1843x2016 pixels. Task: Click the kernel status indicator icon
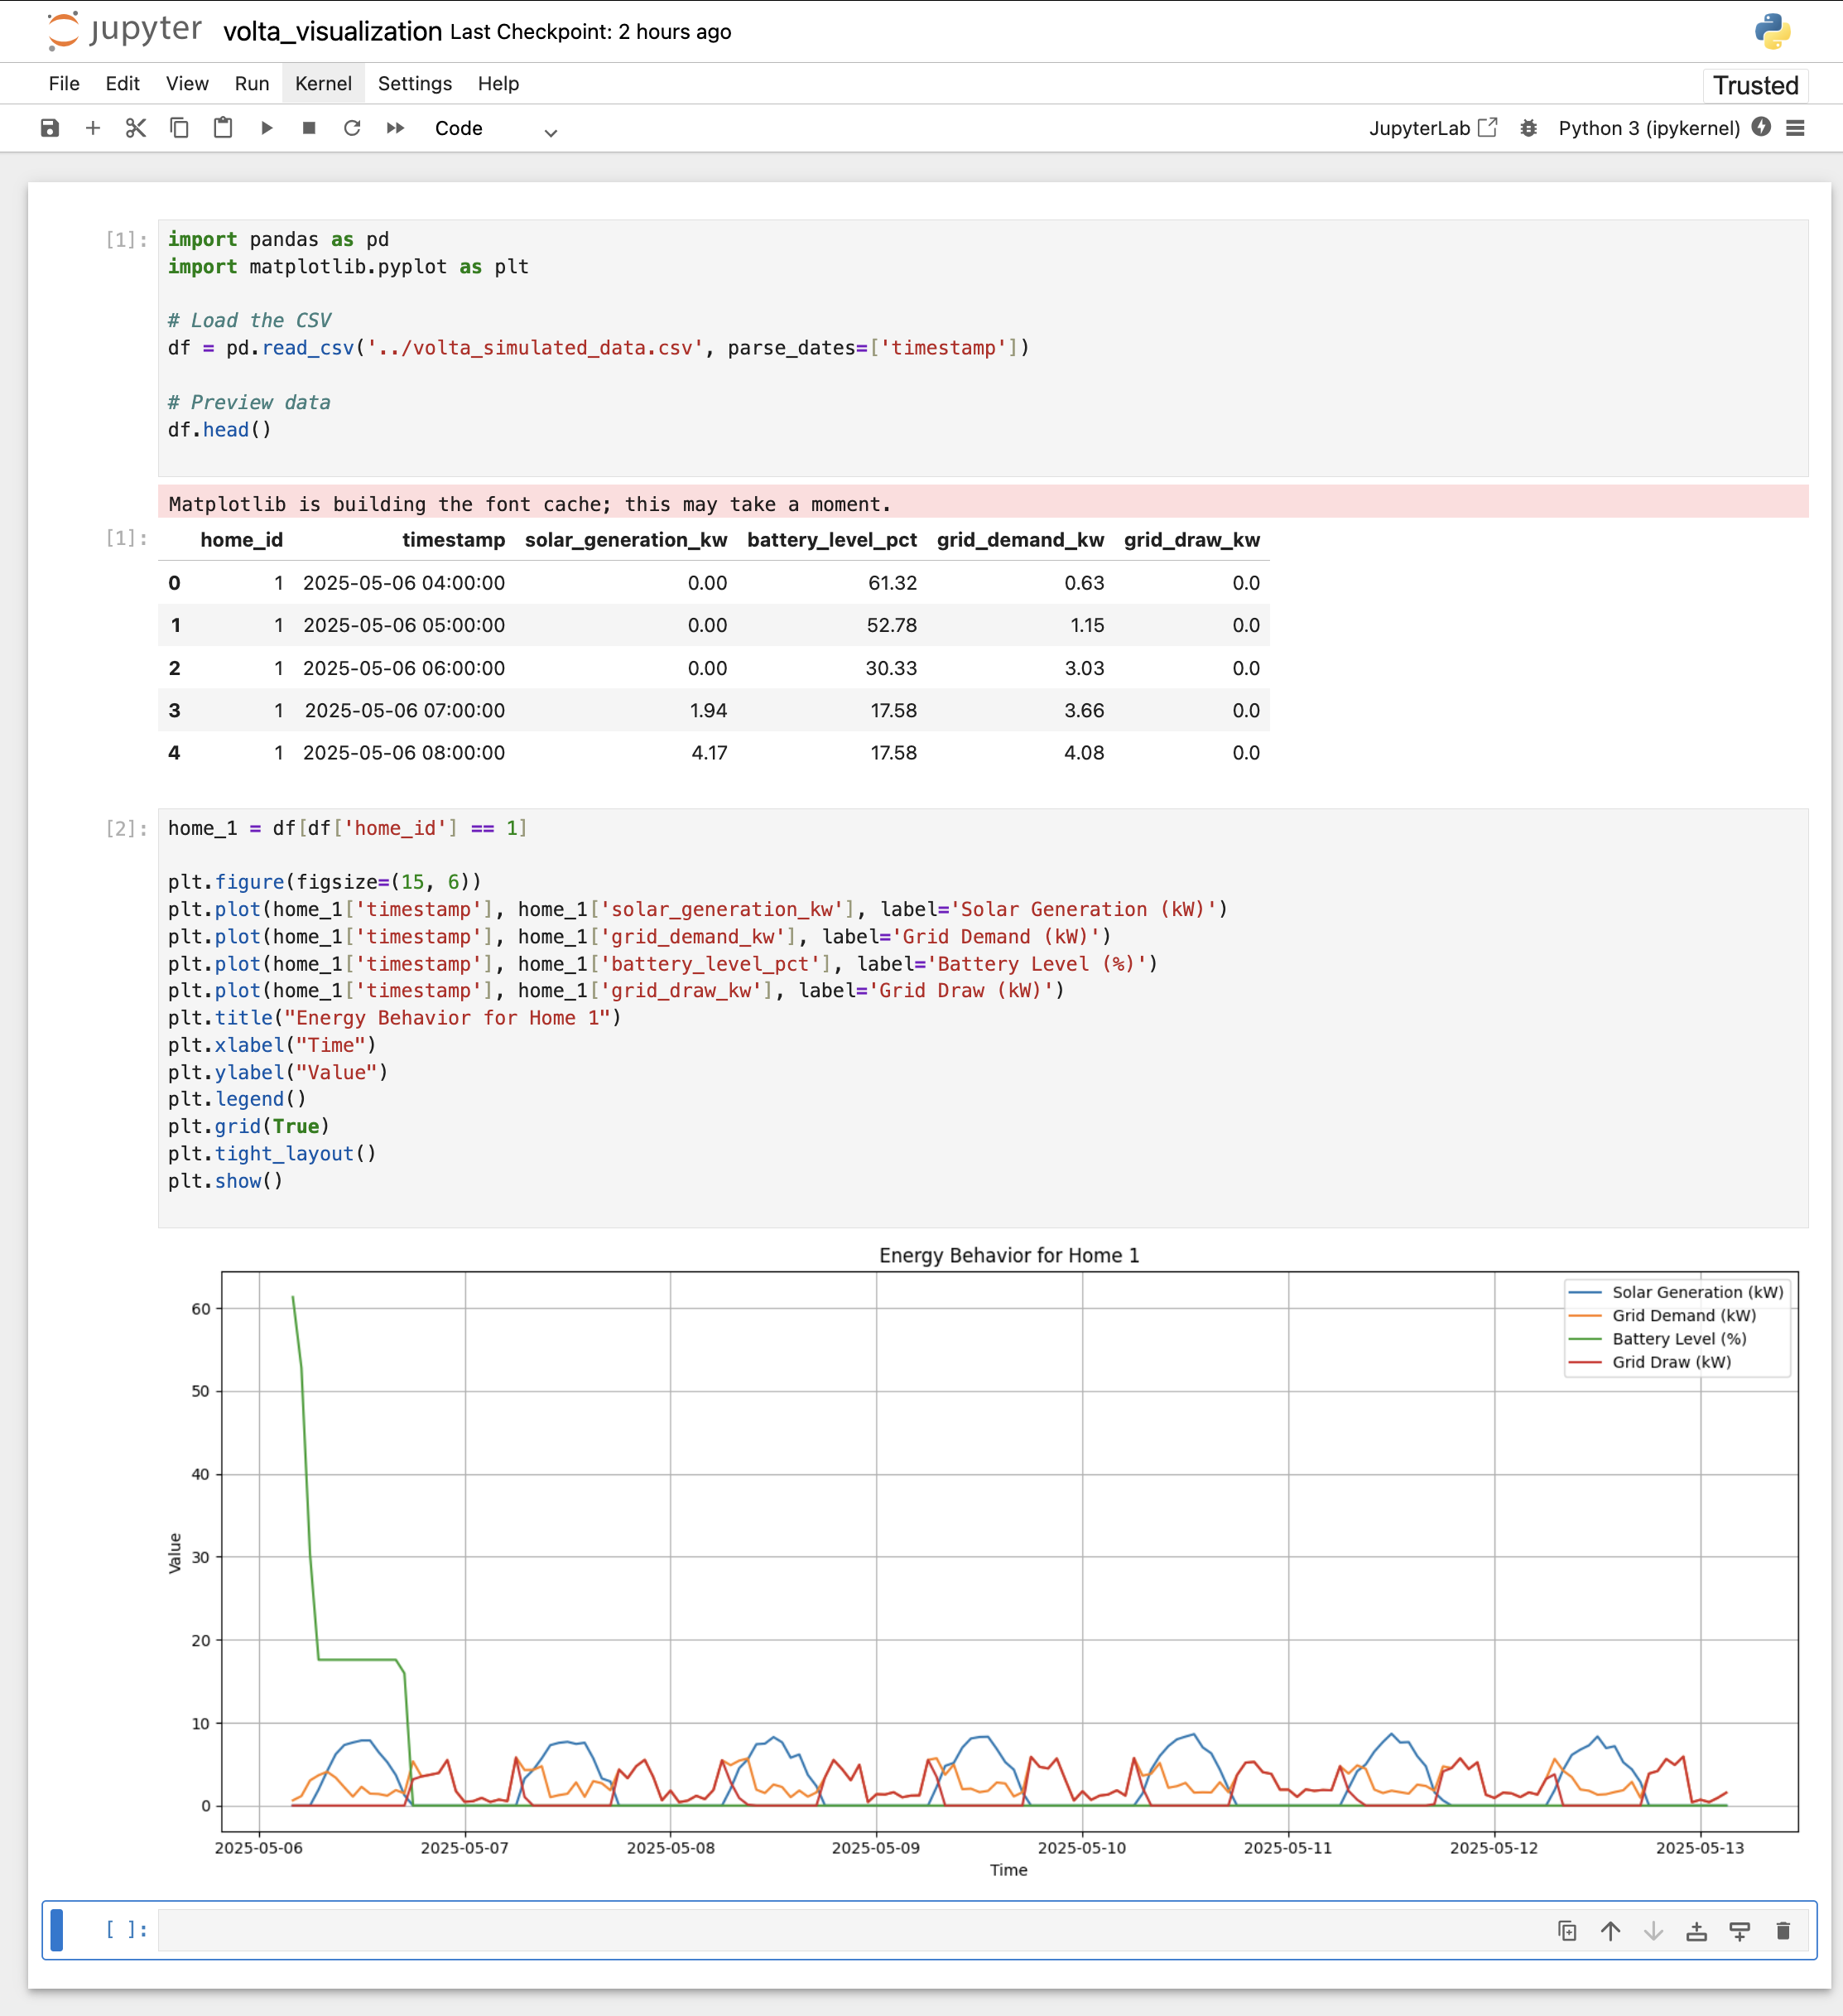pos(1761,127)
